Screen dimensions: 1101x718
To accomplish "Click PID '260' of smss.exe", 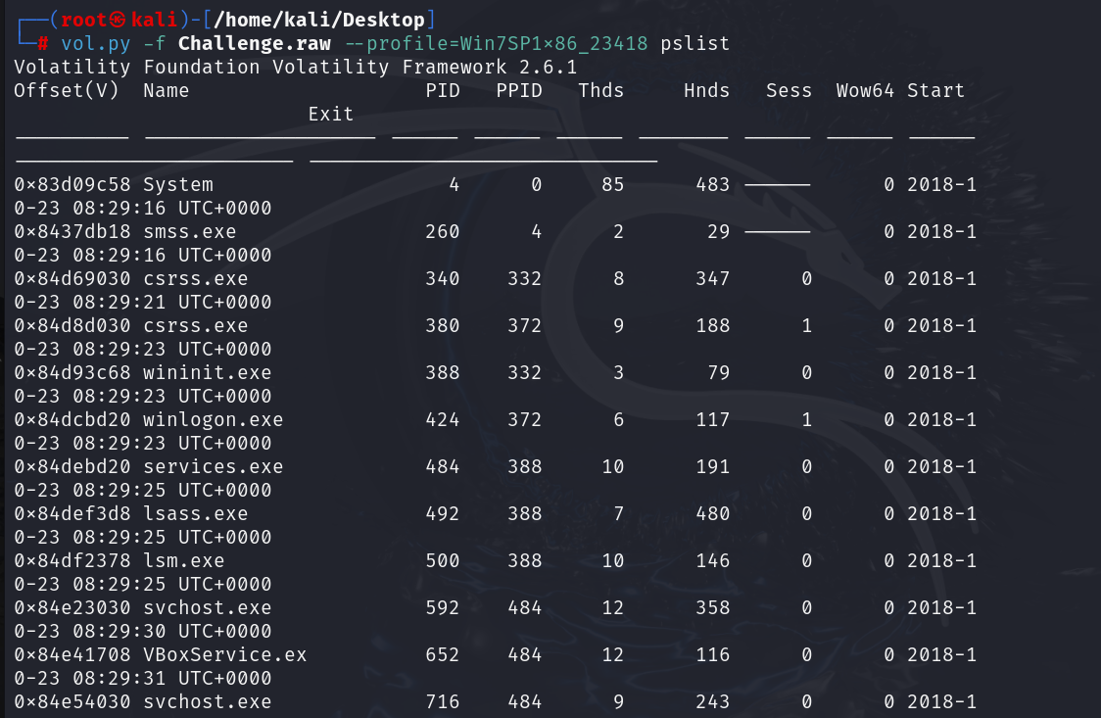I will (443, 231).
